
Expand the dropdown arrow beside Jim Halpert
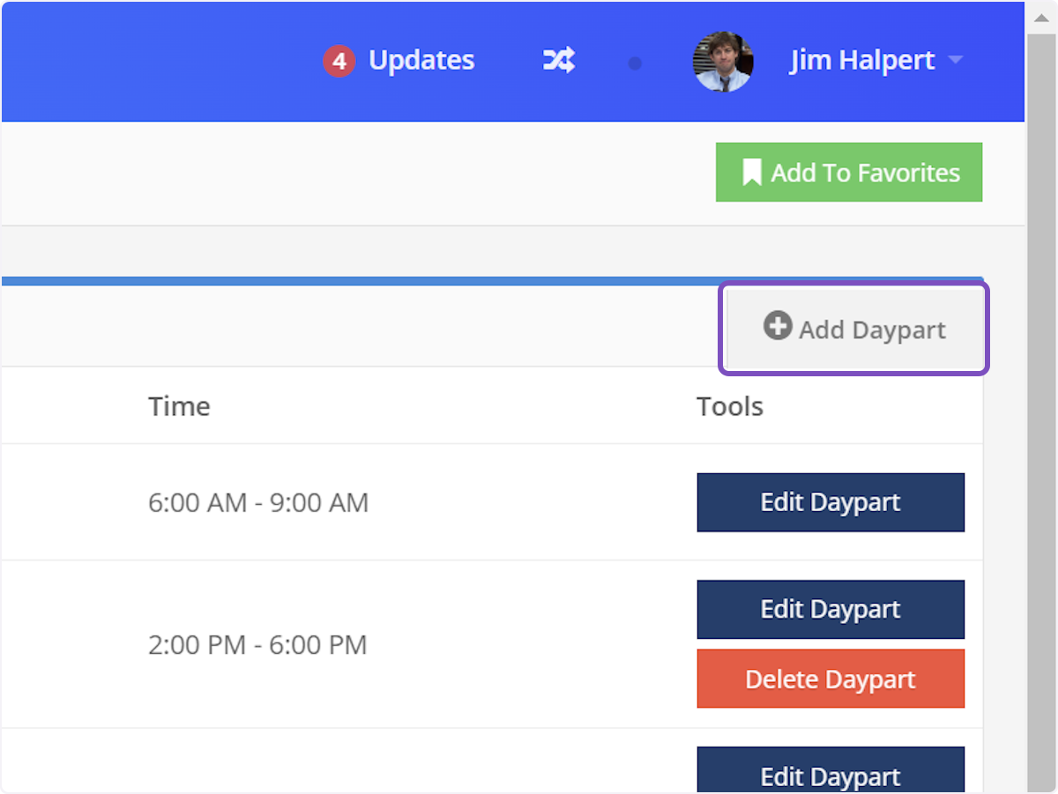955,61
